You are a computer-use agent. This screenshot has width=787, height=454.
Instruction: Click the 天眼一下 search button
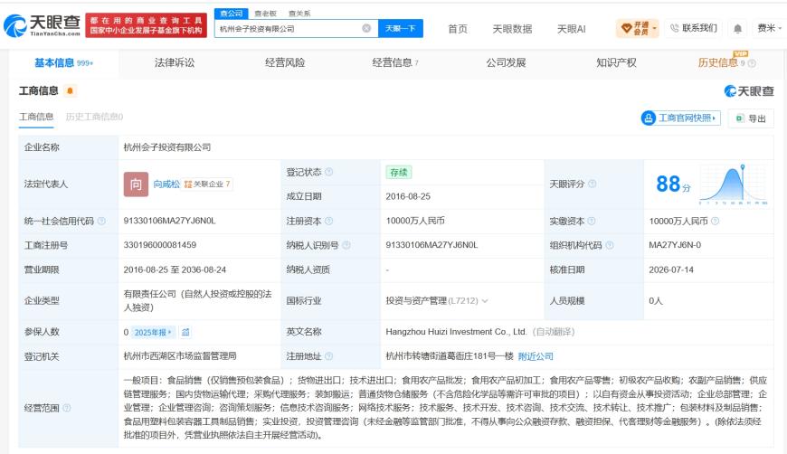click(x=401, y=29)
